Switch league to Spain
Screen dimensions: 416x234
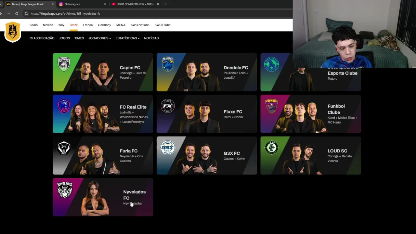(x=33, y=25)
